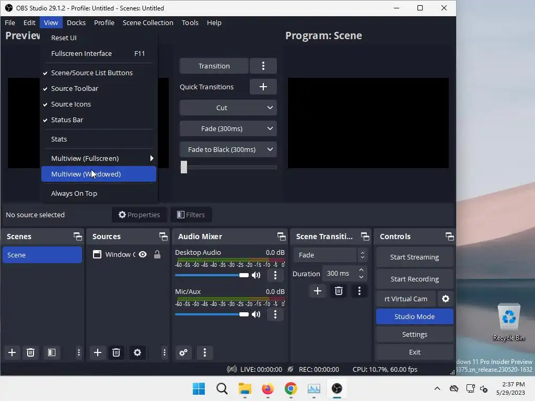Delete selected source with trash icon
The height and width of the screenshot is (401, 535).
click(116, 352)
